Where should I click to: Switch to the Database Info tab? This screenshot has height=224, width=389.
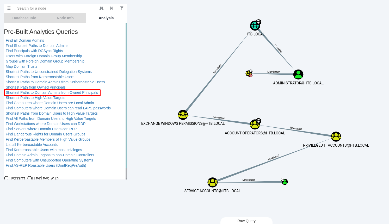tap(24, 18)
